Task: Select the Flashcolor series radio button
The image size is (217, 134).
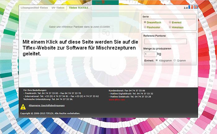Action: coord(145,27)
